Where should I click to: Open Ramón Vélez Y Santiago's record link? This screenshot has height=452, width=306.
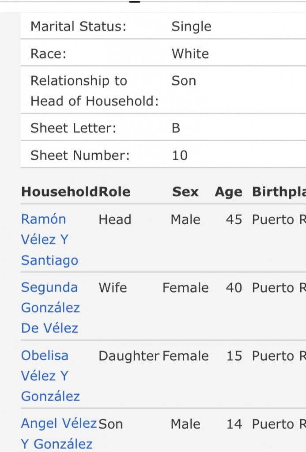[x=50, y=239]
